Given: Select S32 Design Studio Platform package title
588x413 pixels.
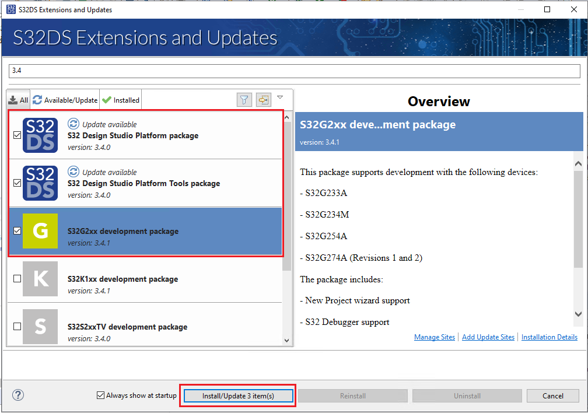Looking at the screenshot, I should [133, 135].
